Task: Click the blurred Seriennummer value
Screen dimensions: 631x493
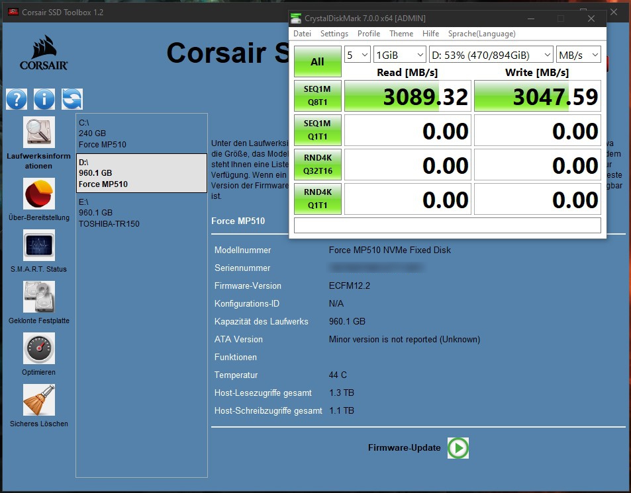Action: click(376, 268)
